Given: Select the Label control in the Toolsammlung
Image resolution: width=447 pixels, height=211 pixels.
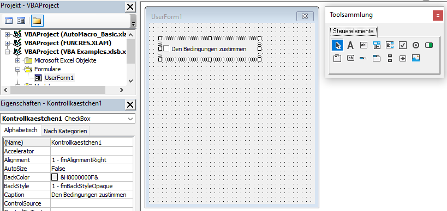Looking at the screenshot, I should click(350, 45).
